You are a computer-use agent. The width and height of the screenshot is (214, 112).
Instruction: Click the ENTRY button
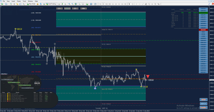pos(204,100)
